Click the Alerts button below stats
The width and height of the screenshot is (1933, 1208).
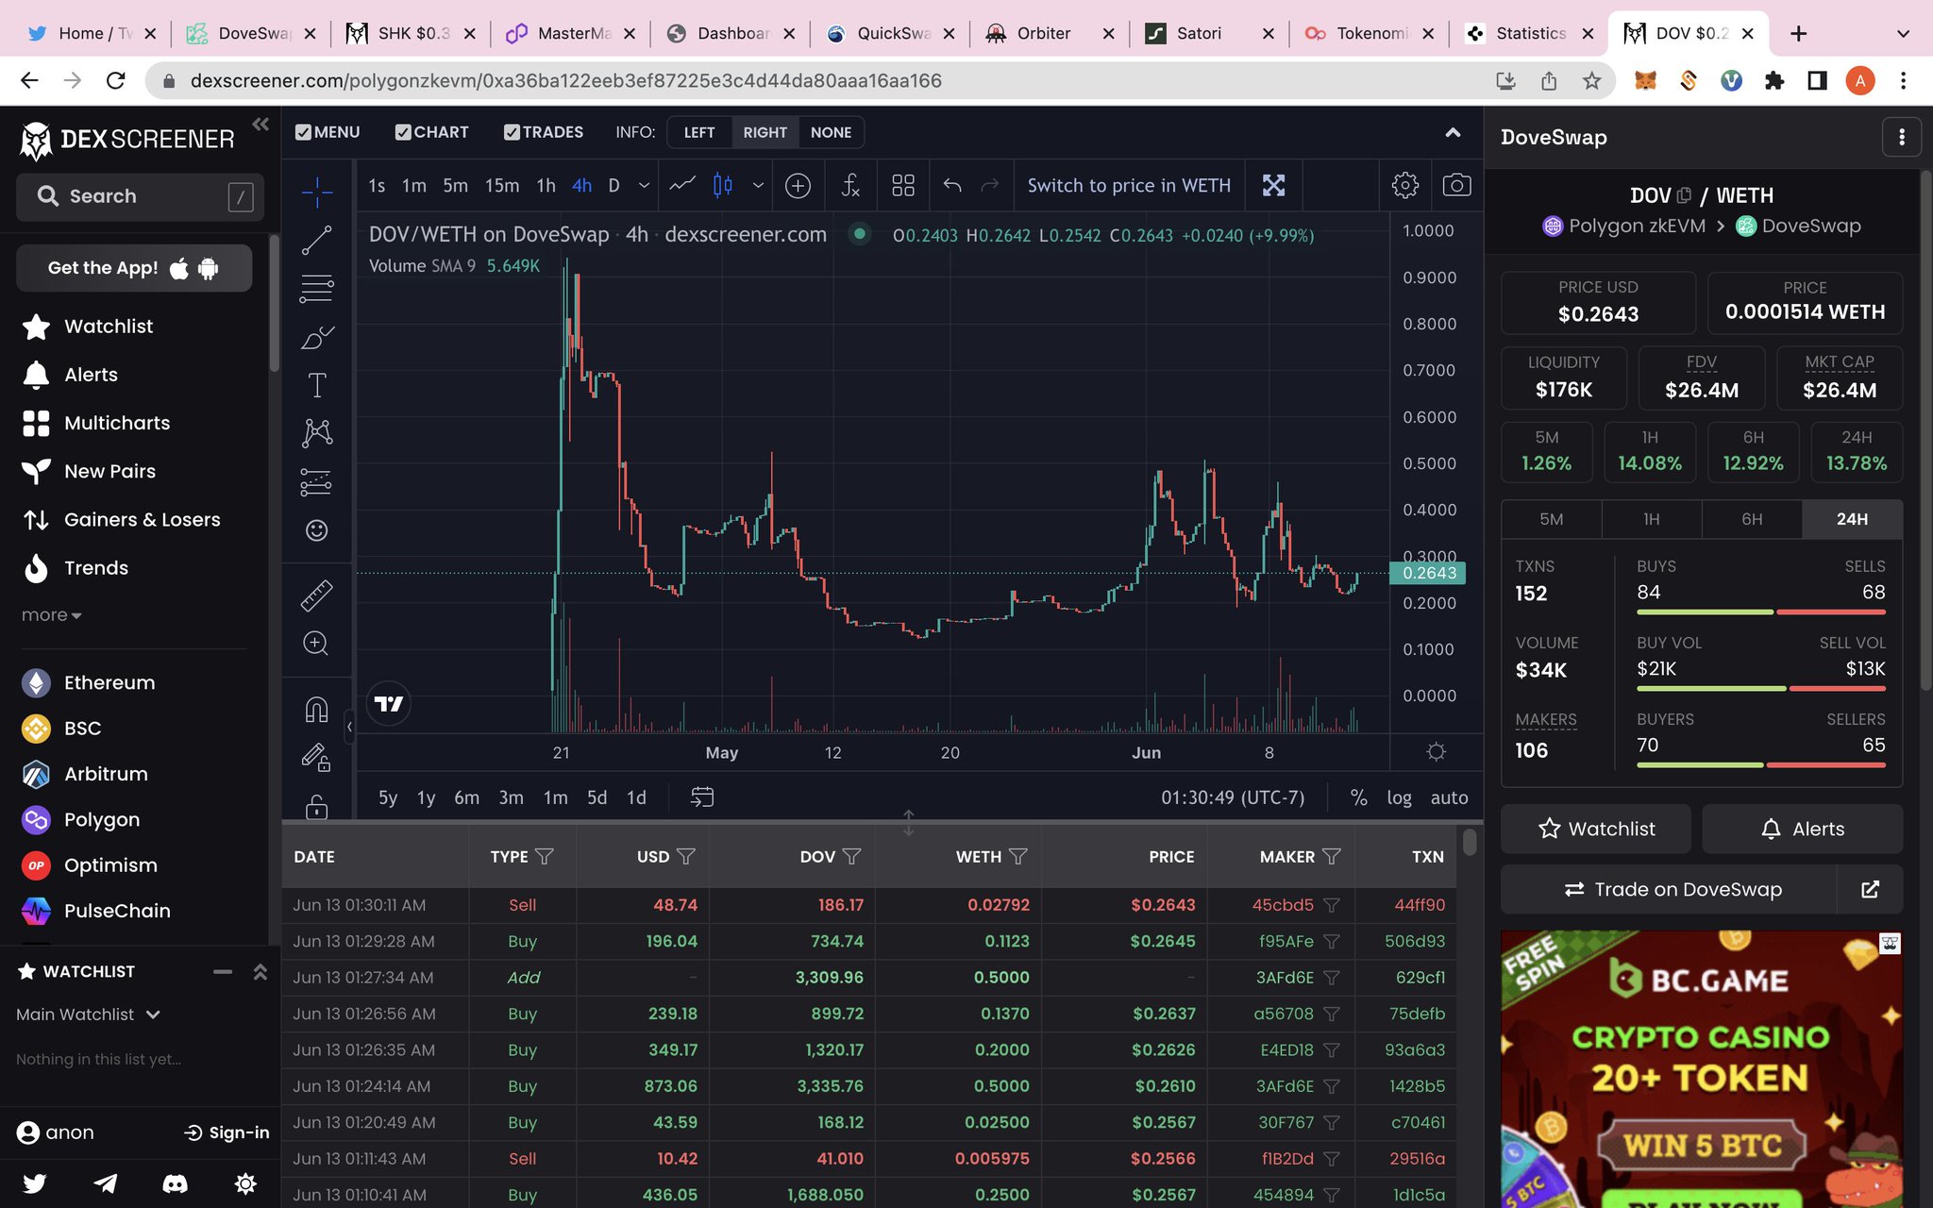click(1803, 829)
